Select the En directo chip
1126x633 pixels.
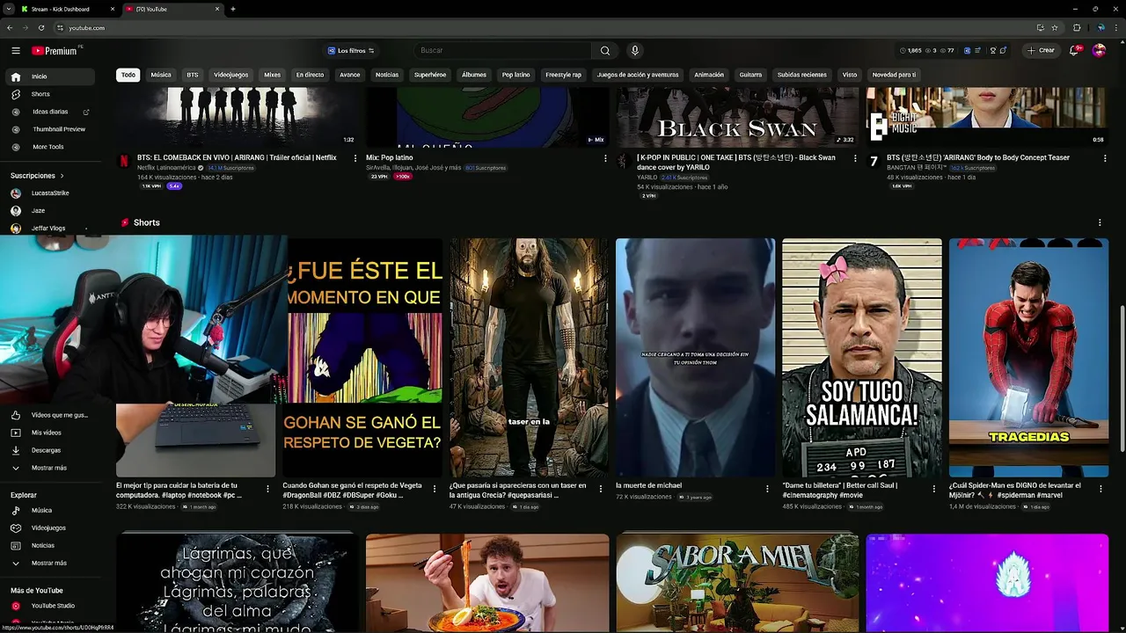coord(310,75)
